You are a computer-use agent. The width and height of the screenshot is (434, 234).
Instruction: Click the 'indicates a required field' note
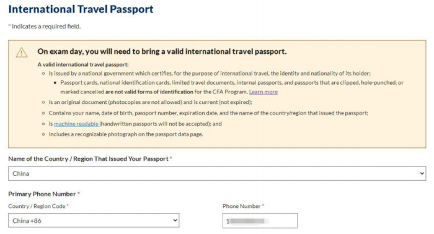click(45, 27)
